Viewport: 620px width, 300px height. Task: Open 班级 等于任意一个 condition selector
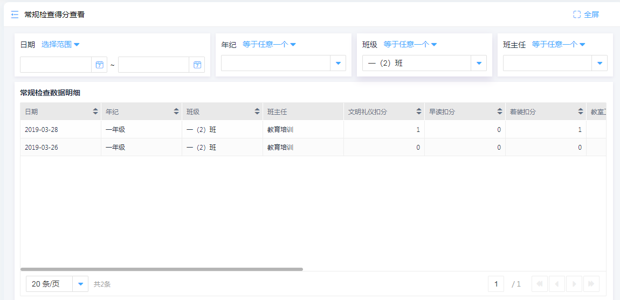410,44
